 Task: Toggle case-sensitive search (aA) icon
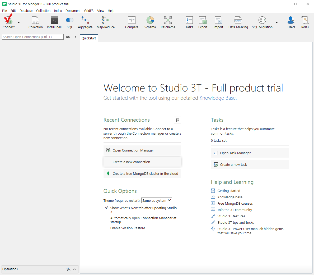[x=68, y=37]
